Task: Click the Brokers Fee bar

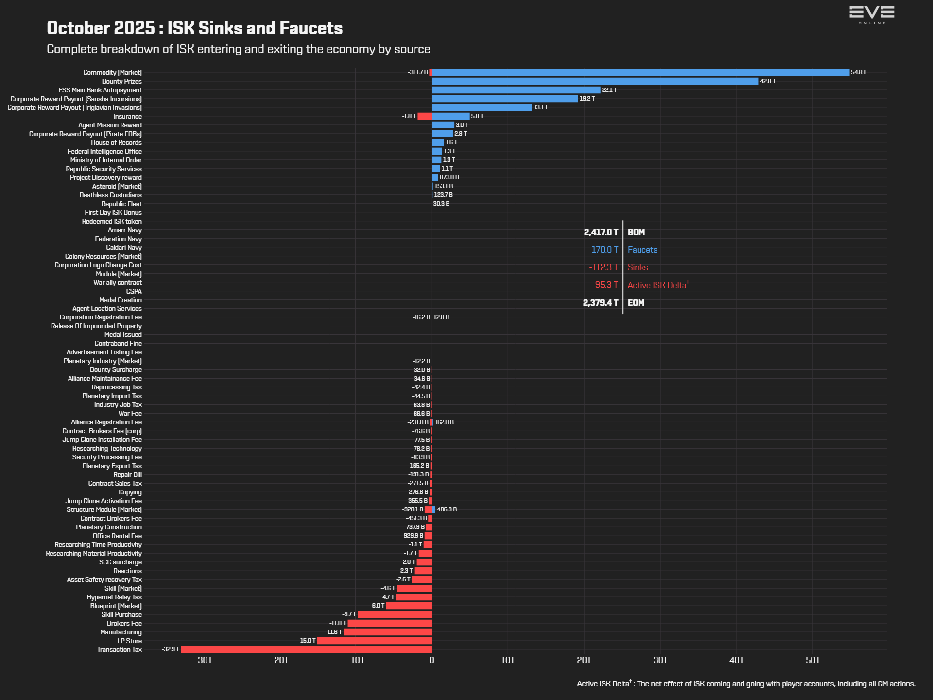Action: (390, 623)
